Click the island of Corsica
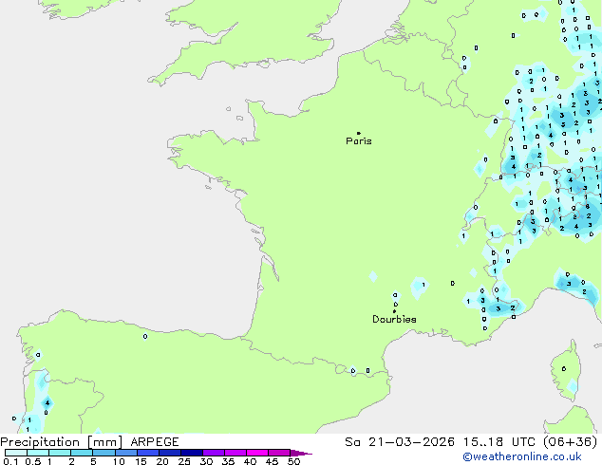Screen dimensions: 602x465 [571, 372]
